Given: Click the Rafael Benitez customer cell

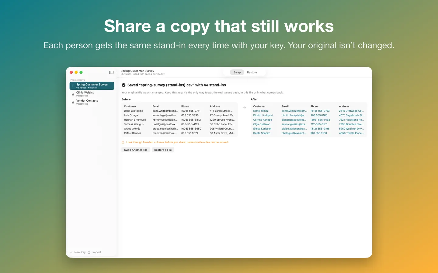Looking at the screenshot, I should coord(133,133).
